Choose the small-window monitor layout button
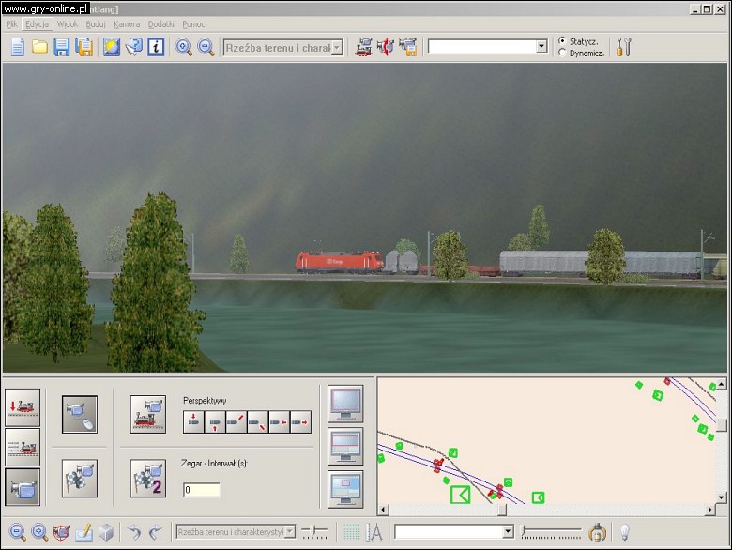The image size is (732, 550). [345, 489]
